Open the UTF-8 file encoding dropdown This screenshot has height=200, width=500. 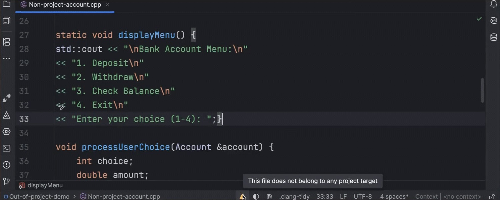pyautogui.click(x=363, y=197)
